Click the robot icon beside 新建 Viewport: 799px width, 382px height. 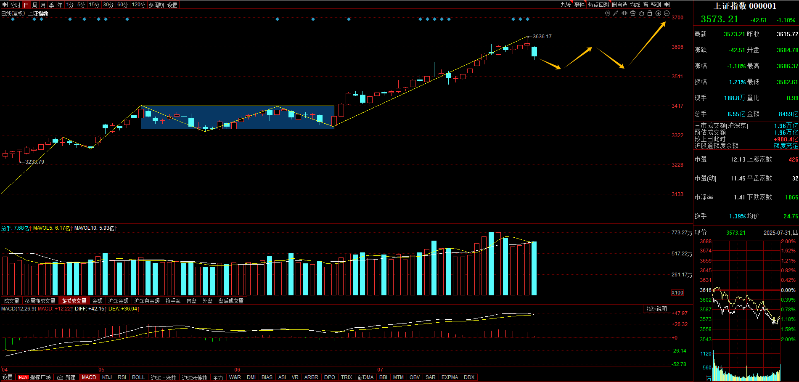[x=60, y=377]
